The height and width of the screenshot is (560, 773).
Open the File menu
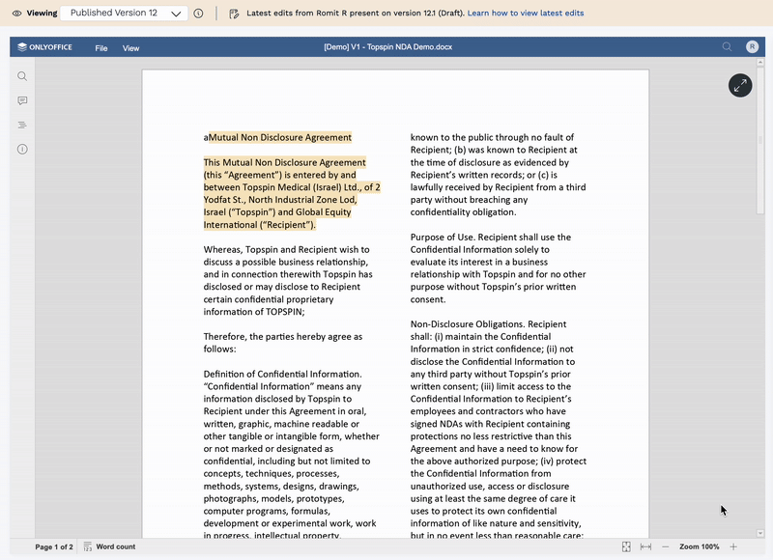[101, 48]
